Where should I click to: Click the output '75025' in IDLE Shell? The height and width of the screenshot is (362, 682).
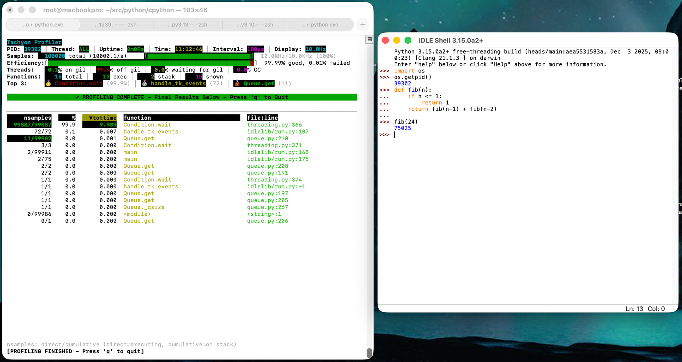point(402,128)
